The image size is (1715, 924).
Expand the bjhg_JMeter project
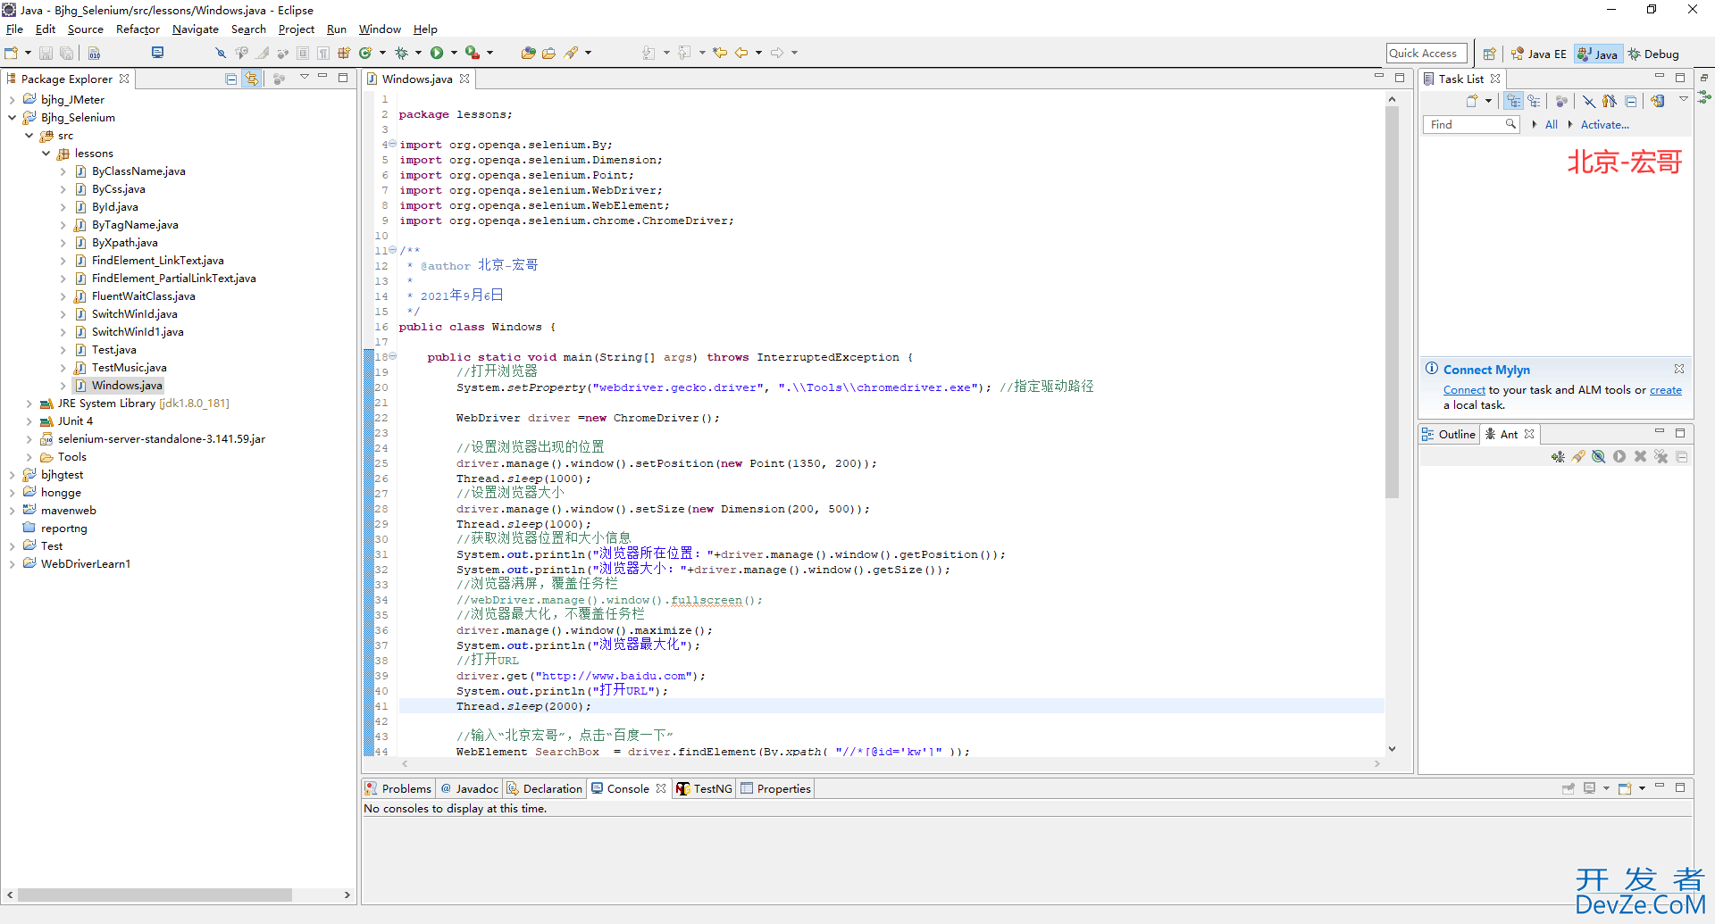click(12, 100)
